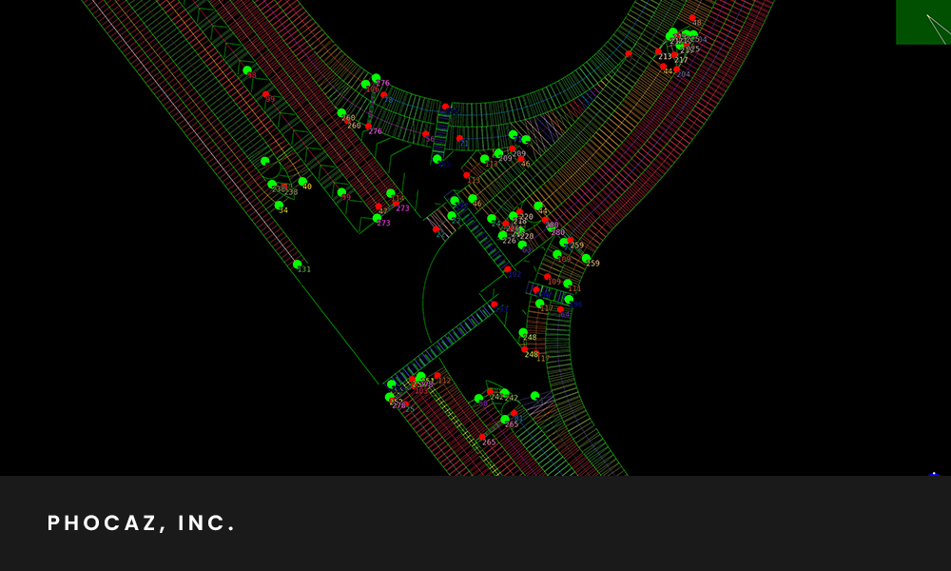The width and height of the screenshot is (951, 571).
Task: Click the red node labeled 265
Action: click(x=482, y=437)
